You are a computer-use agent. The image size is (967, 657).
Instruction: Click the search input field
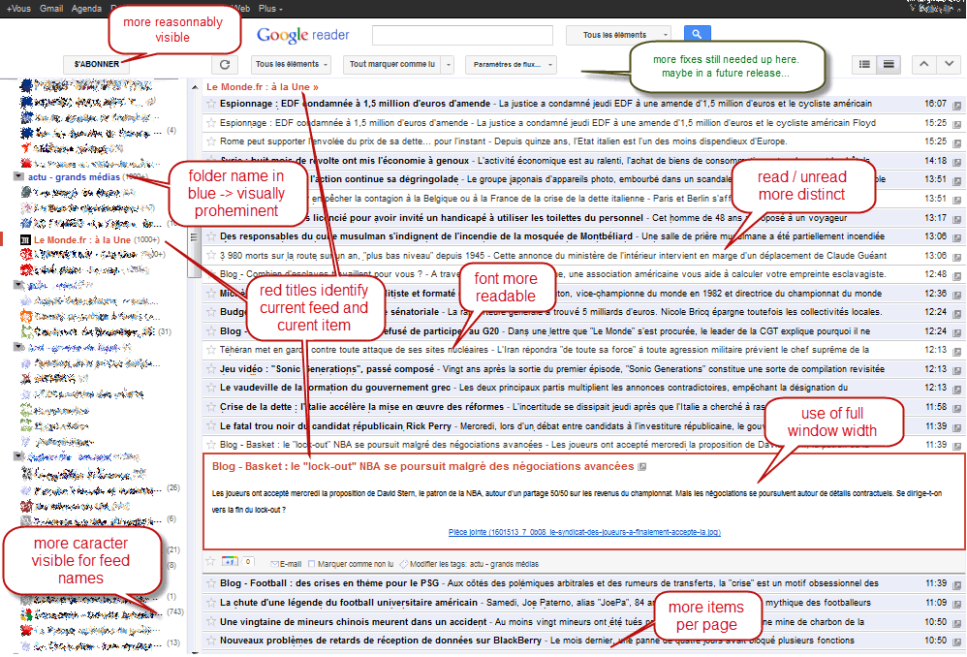pos(462,35)
